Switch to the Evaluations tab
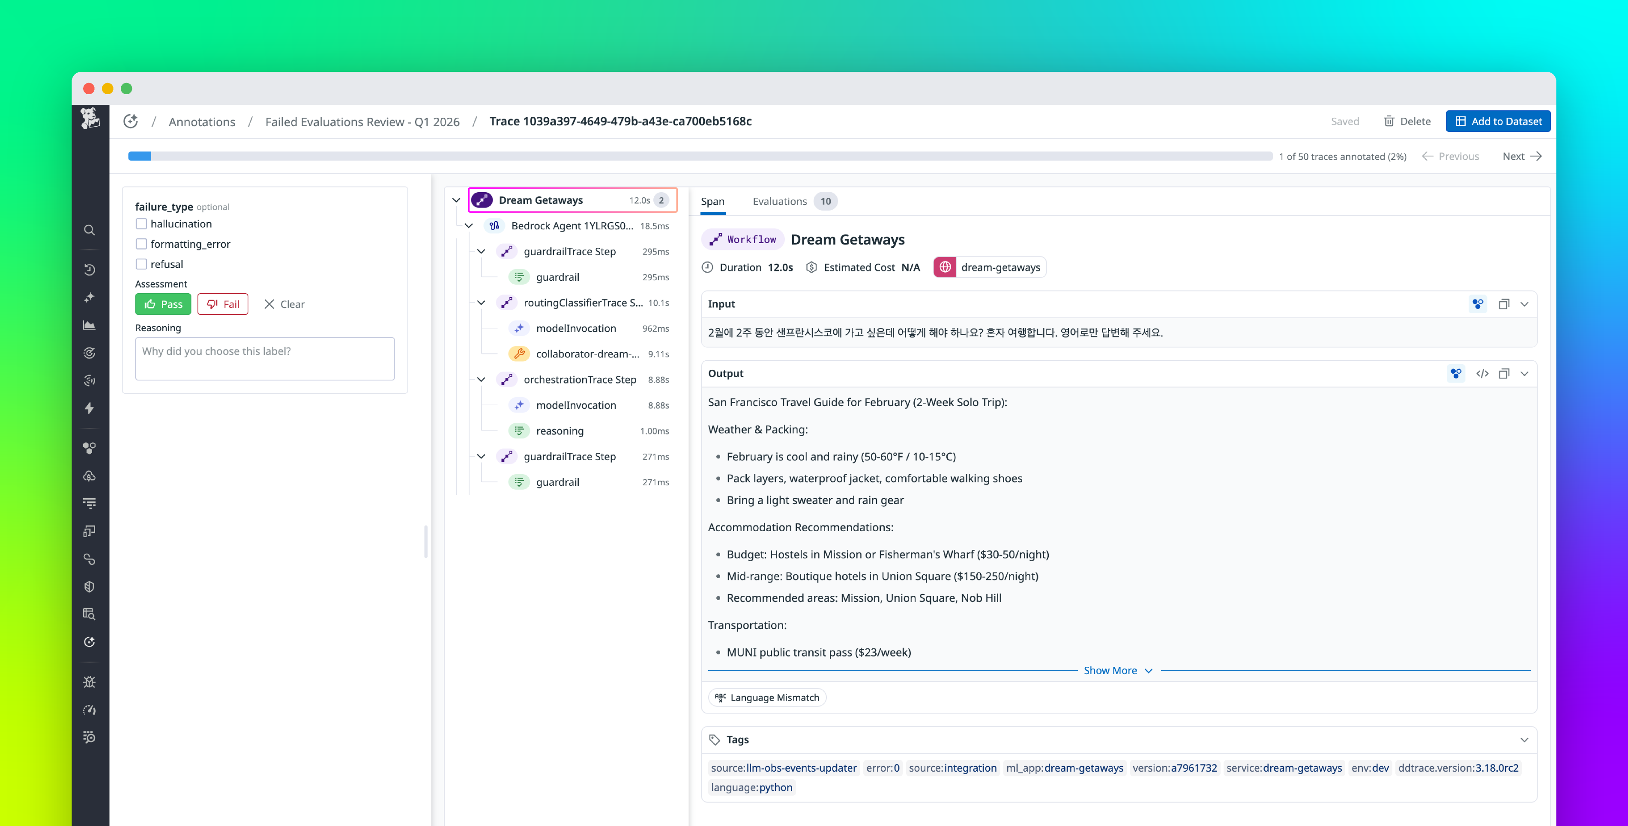 [x=780, y=201]
